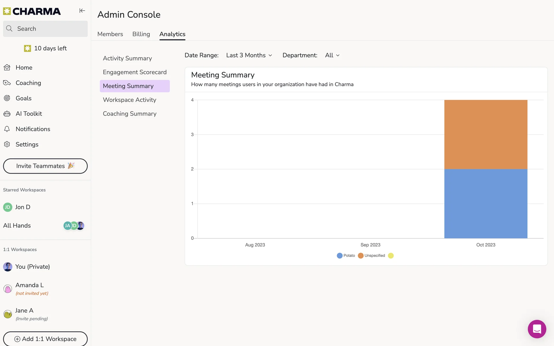
Task: Toggle Potato series in chart legend
Action: click(346, 255)
